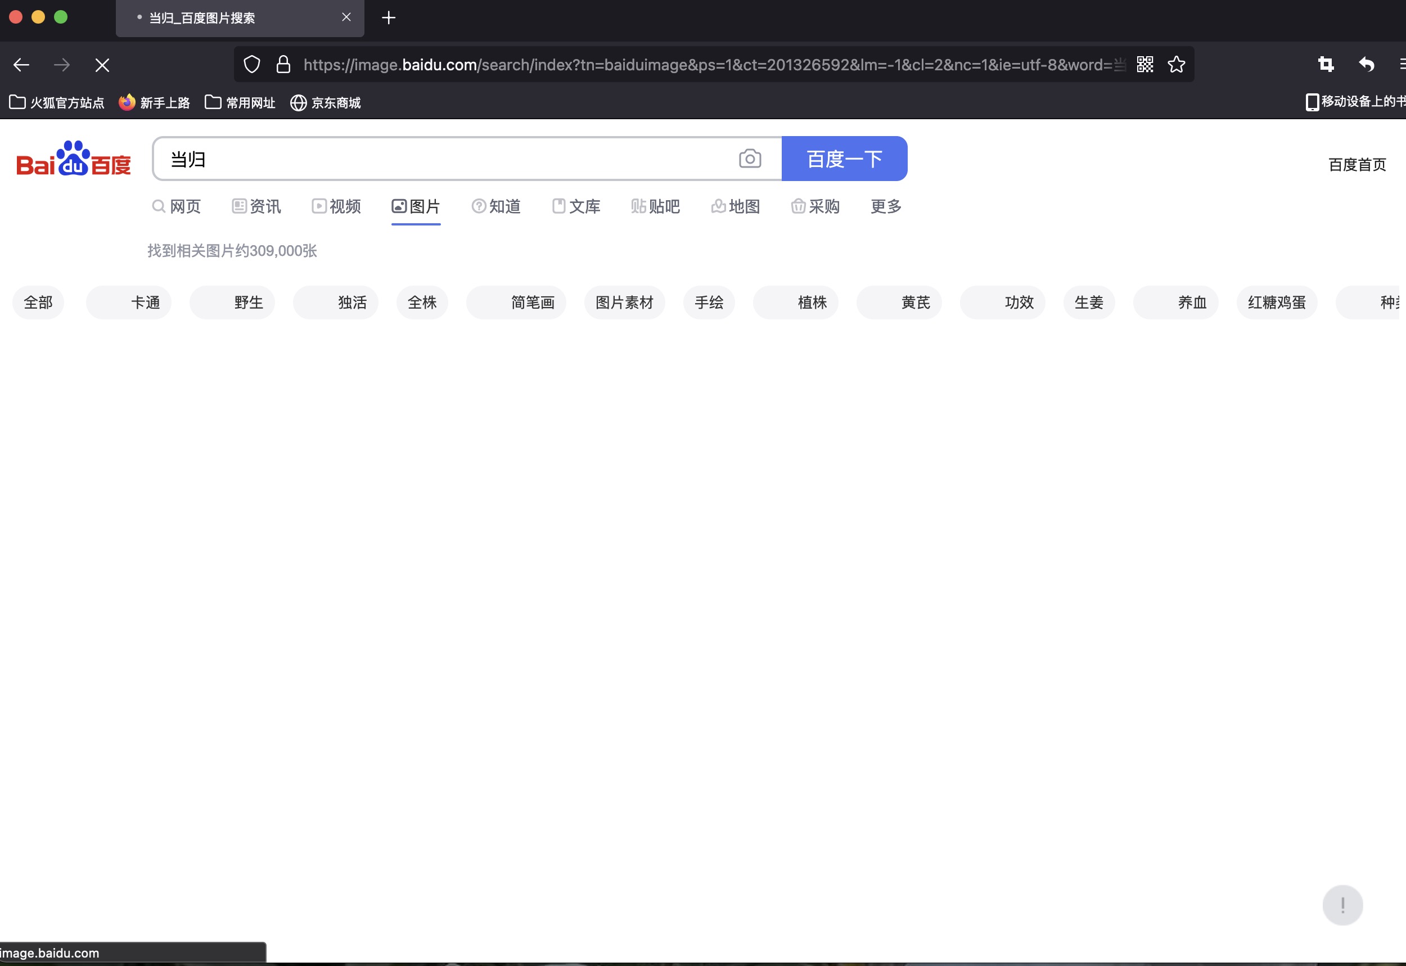Viewport: 1406px width, 966px height.
Task: Go back using the back arrow
Action: pos(22,65)
